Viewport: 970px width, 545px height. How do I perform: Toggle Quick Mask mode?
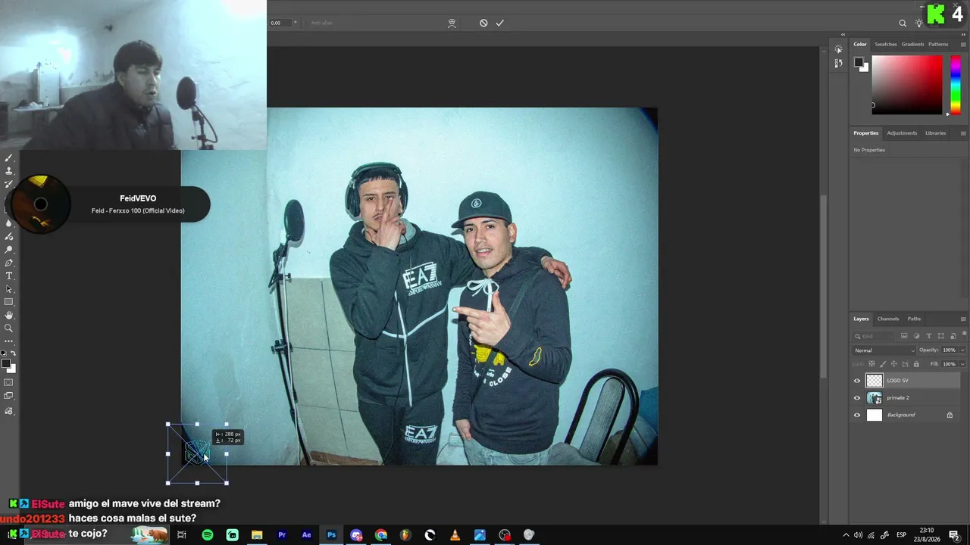[x=9, y=382]
